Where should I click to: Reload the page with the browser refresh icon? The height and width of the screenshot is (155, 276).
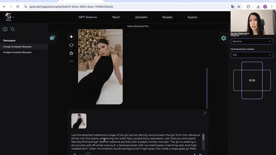pyautogui.click(x=18, y=7)
